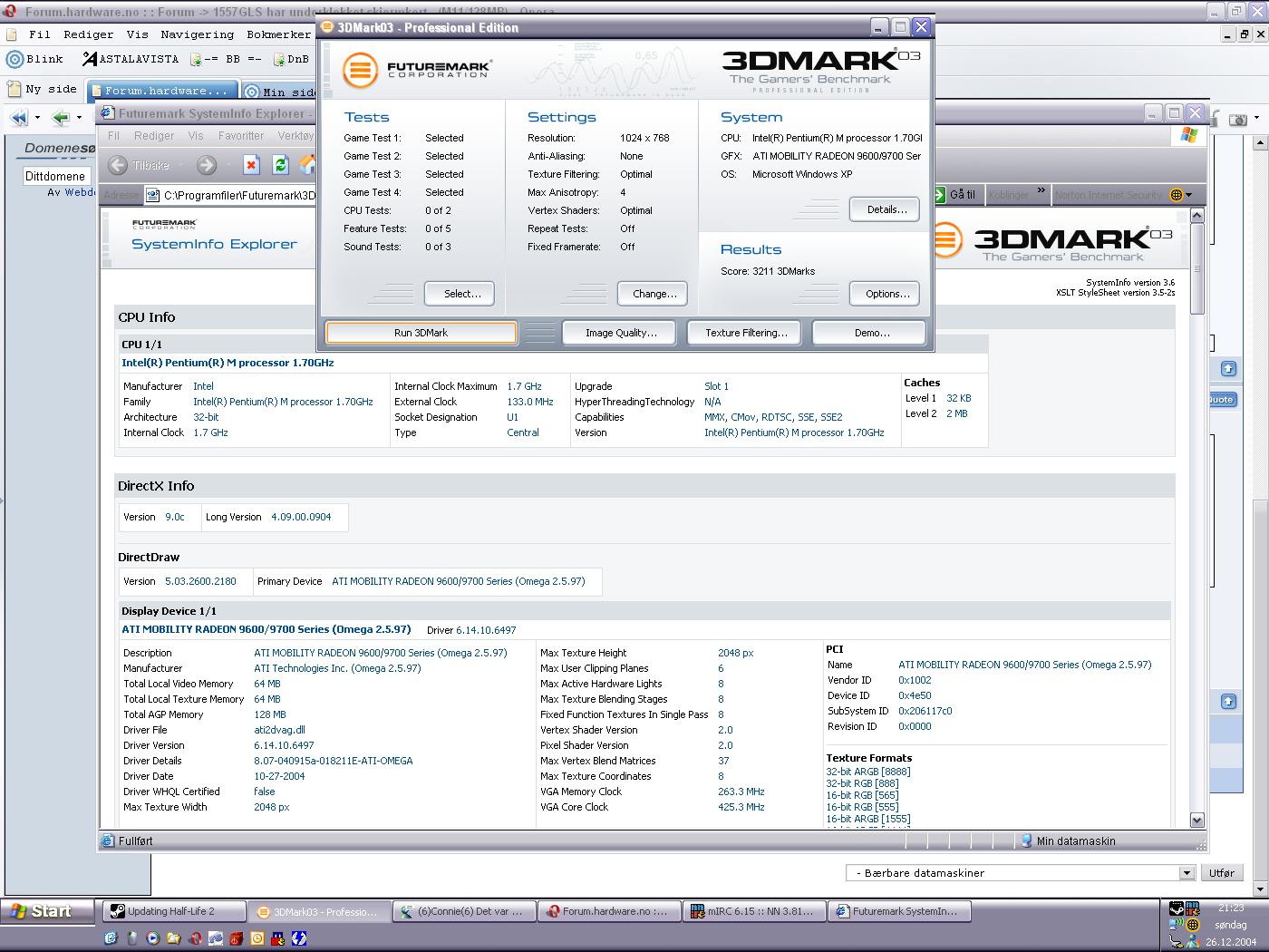Click the Forward arrow in SystemInfo Explorer

point(207,165)
